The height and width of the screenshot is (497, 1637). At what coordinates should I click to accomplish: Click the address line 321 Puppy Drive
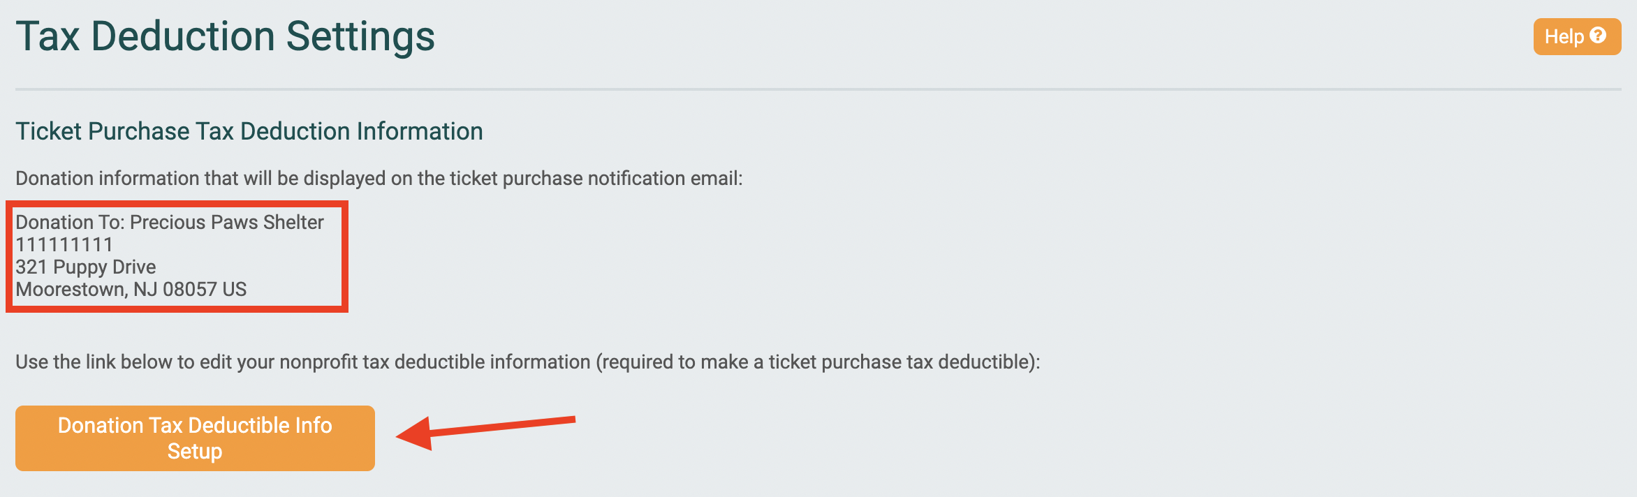(86, 267)
